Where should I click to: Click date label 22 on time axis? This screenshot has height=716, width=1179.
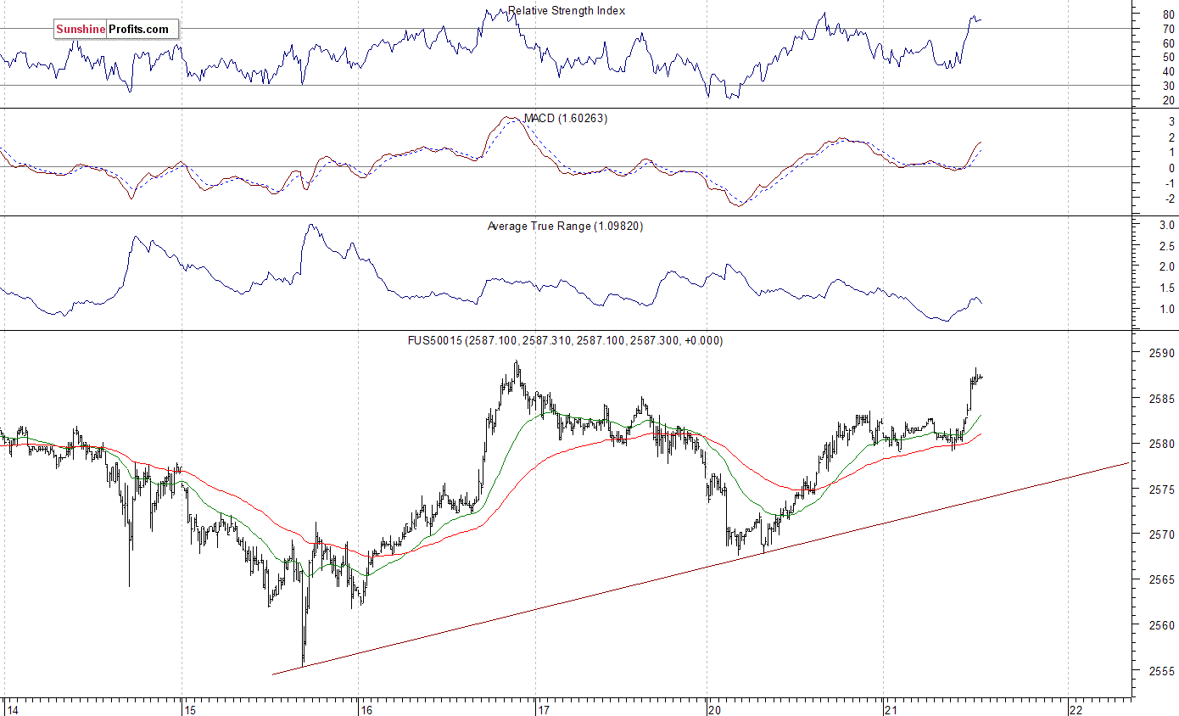(x=1076, y=709)
